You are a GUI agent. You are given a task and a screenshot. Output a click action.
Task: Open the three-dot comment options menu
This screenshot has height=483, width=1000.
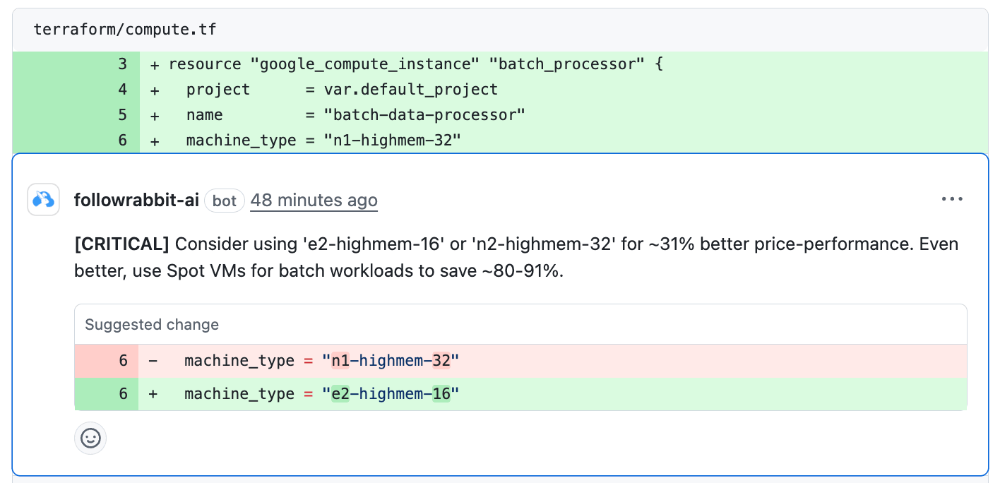click(952, 200)
